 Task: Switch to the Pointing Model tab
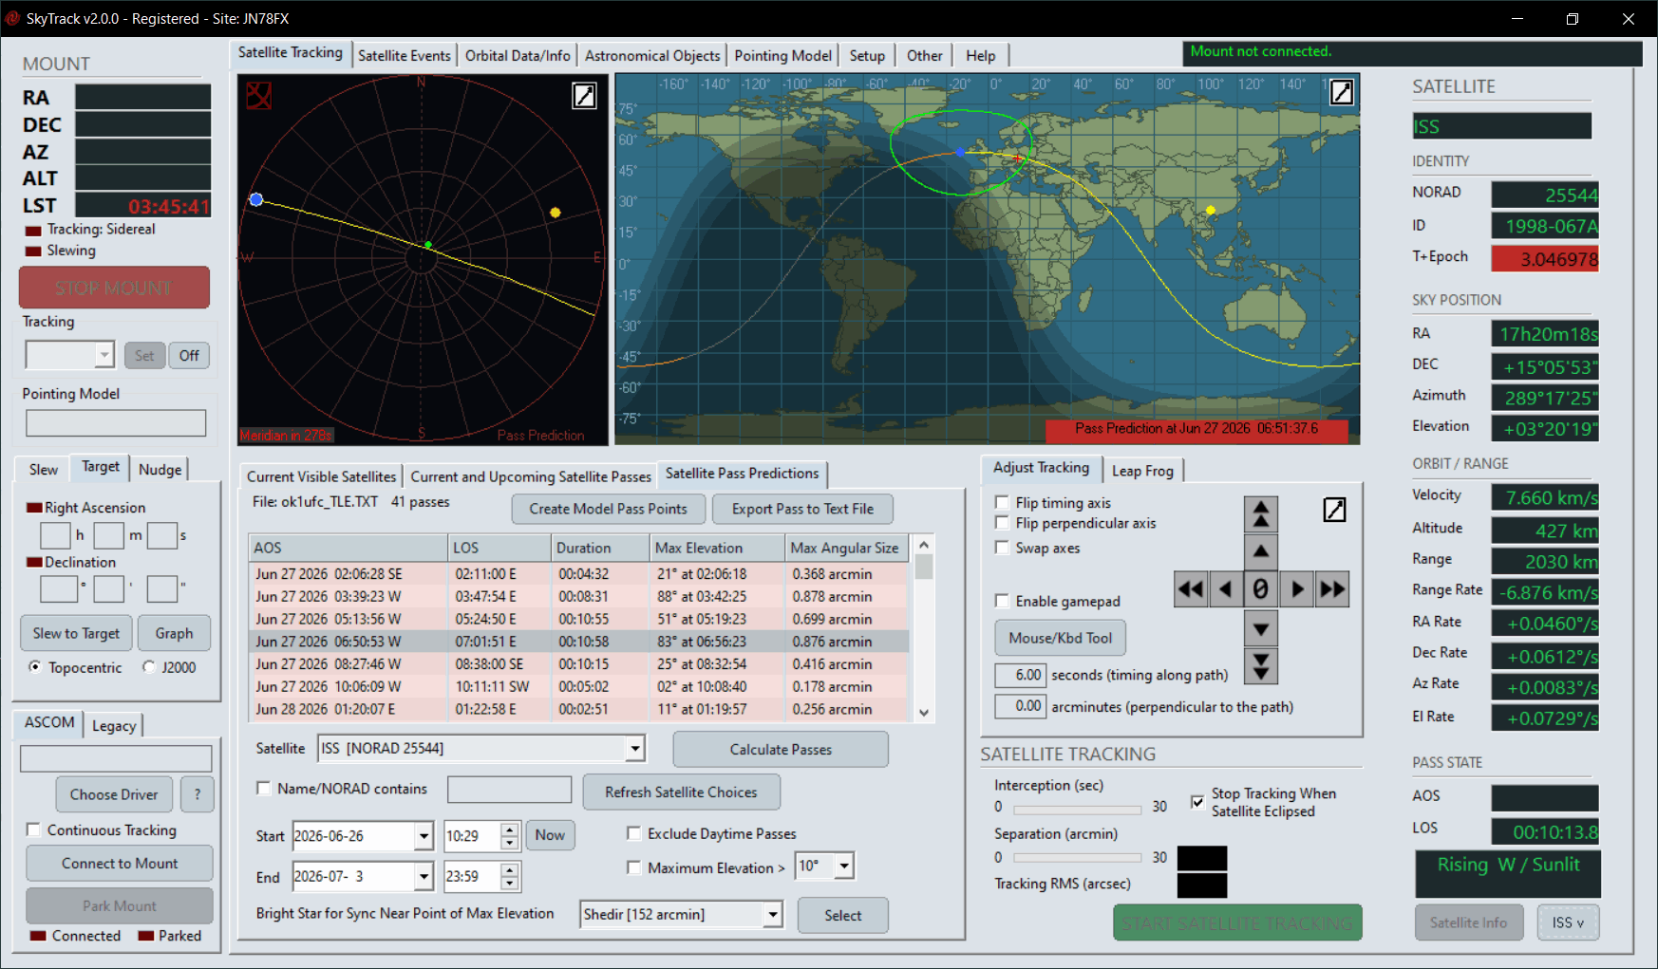pos(783,55)
